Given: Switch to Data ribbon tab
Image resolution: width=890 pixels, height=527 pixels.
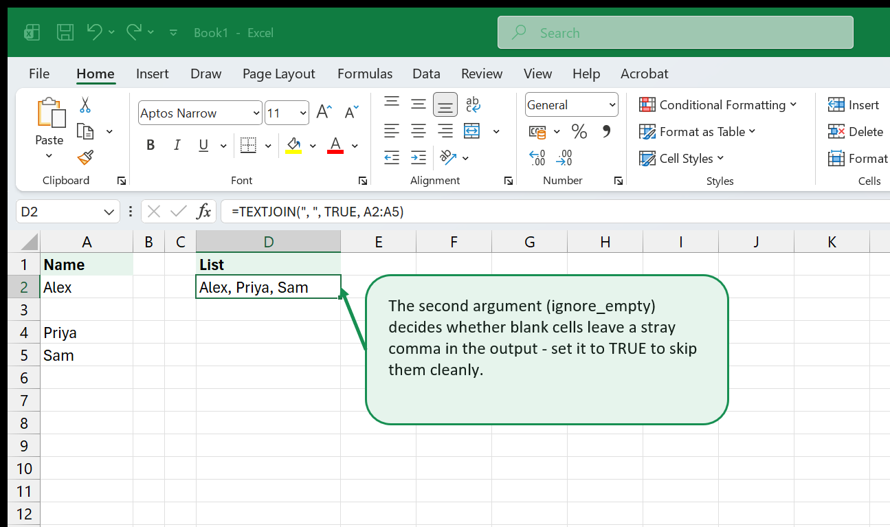Looking at the screenshot, I should click(x=426, y=74).
